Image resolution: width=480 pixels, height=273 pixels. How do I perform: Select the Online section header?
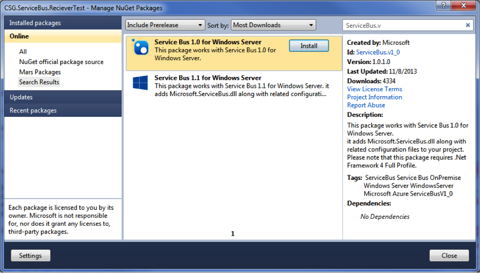click(63, 36)
